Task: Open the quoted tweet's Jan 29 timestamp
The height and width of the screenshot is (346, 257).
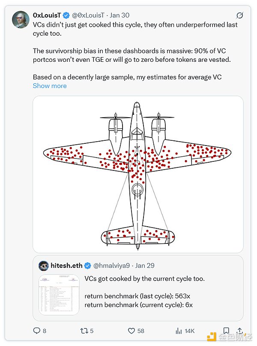Action: (x=145, y=266)
